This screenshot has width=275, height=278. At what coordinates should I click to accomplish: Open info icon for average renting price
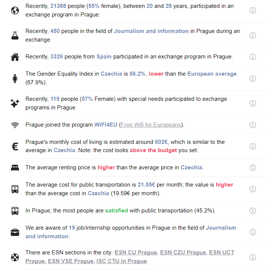click(x=253, y=167)
